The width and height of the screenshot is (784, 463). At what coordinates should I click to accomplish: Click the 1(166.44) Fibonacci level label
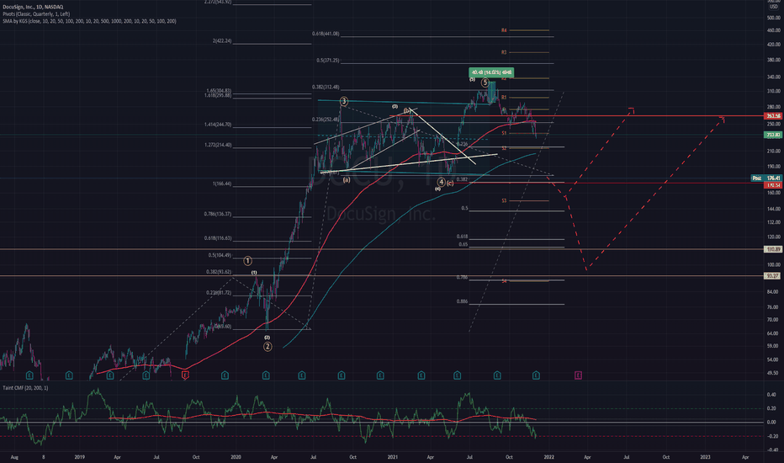point(222,184)
